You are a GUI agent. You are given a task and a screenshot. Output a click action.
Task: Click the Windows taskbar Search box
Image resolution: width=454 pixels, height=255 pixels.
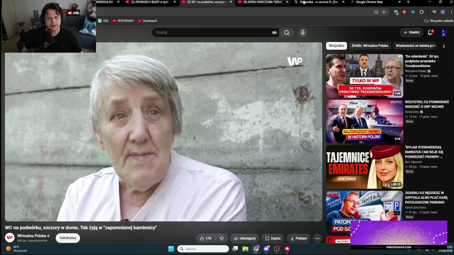(203, 249)
